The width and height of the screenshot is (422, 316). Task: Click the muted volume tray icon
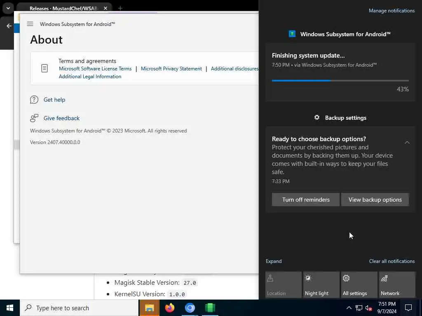click(x=369, y=308)
